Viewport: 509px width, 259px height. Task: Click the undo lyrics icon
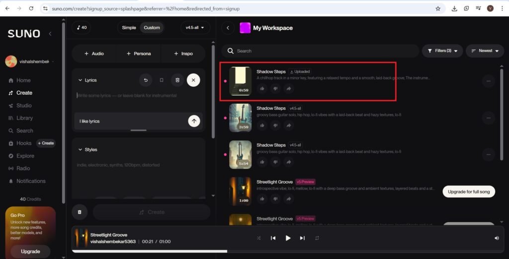pyautogui.click(x=146, y=80)
